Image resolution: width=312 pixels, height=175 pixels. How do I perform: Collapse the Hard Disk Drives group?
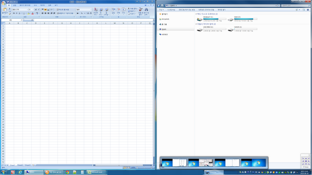196,14
